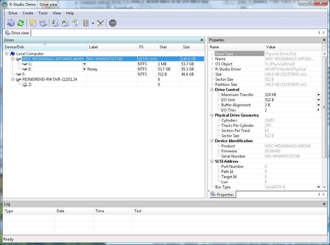
Task: Open the Maximum Transfer value dropdown
Action: (318, 95)
